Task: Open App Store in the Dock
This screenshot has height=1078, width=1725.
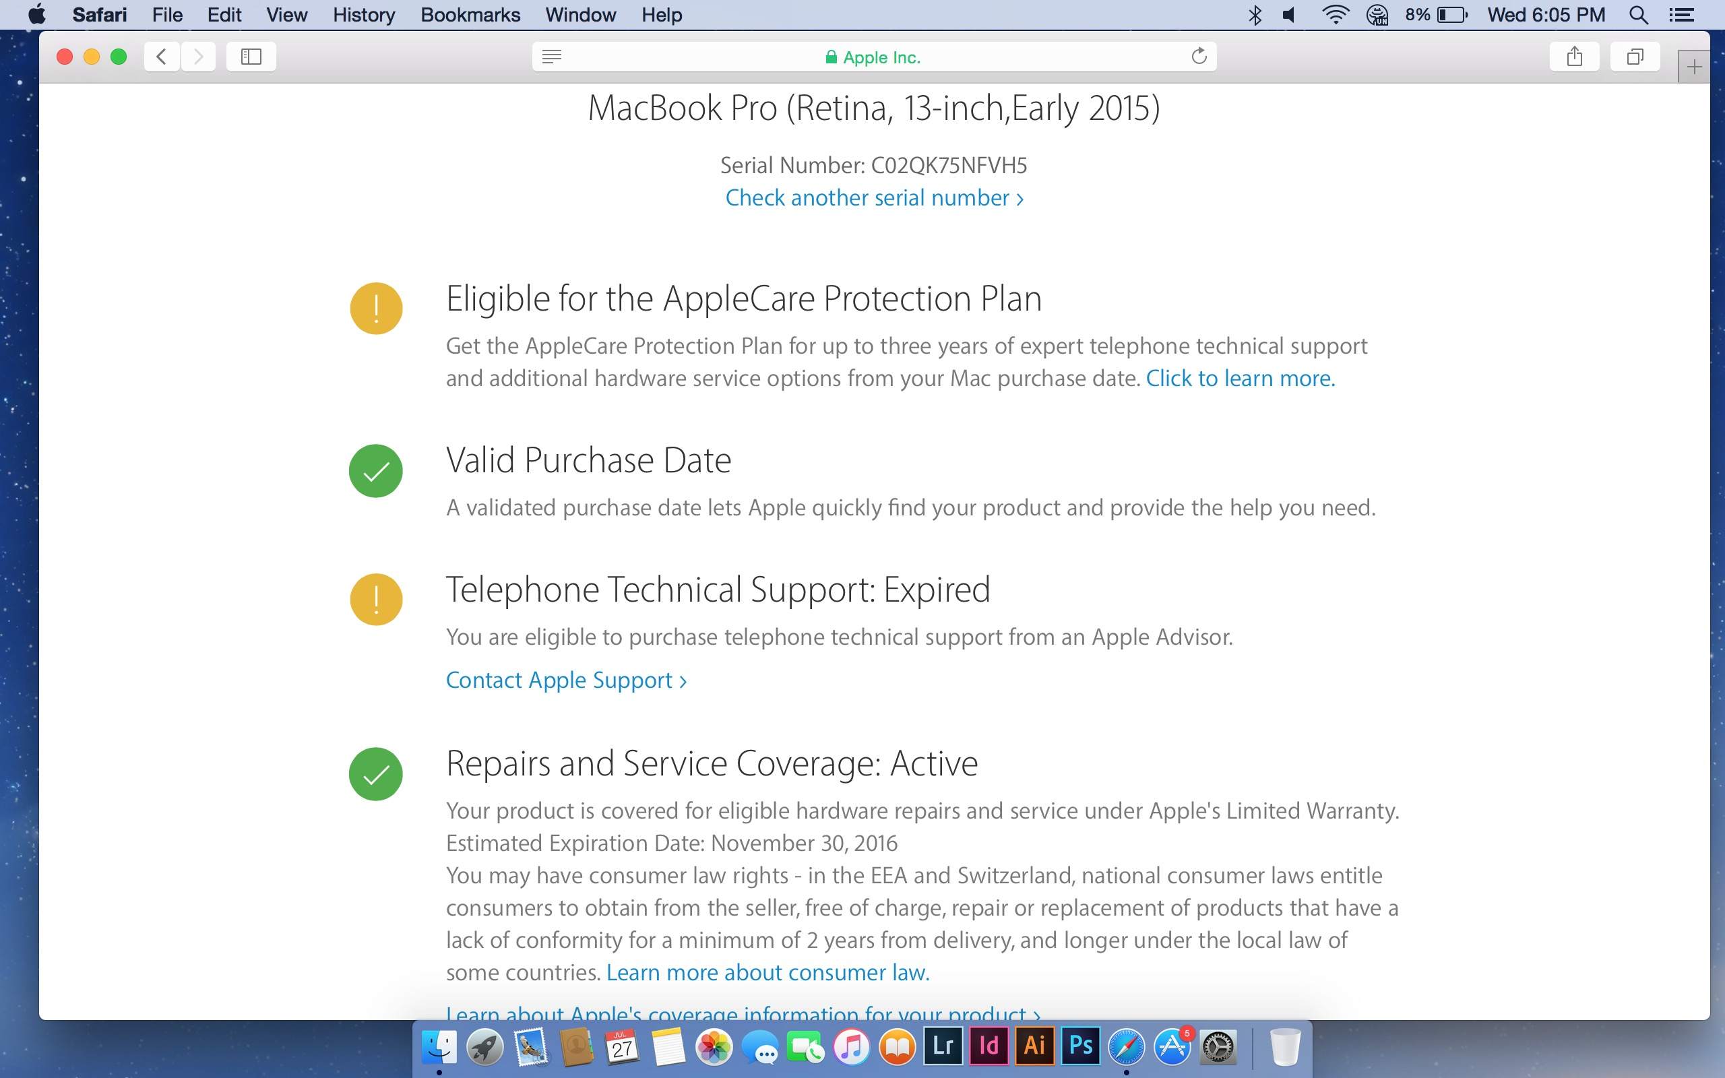Action: tap(1172, 1046)
